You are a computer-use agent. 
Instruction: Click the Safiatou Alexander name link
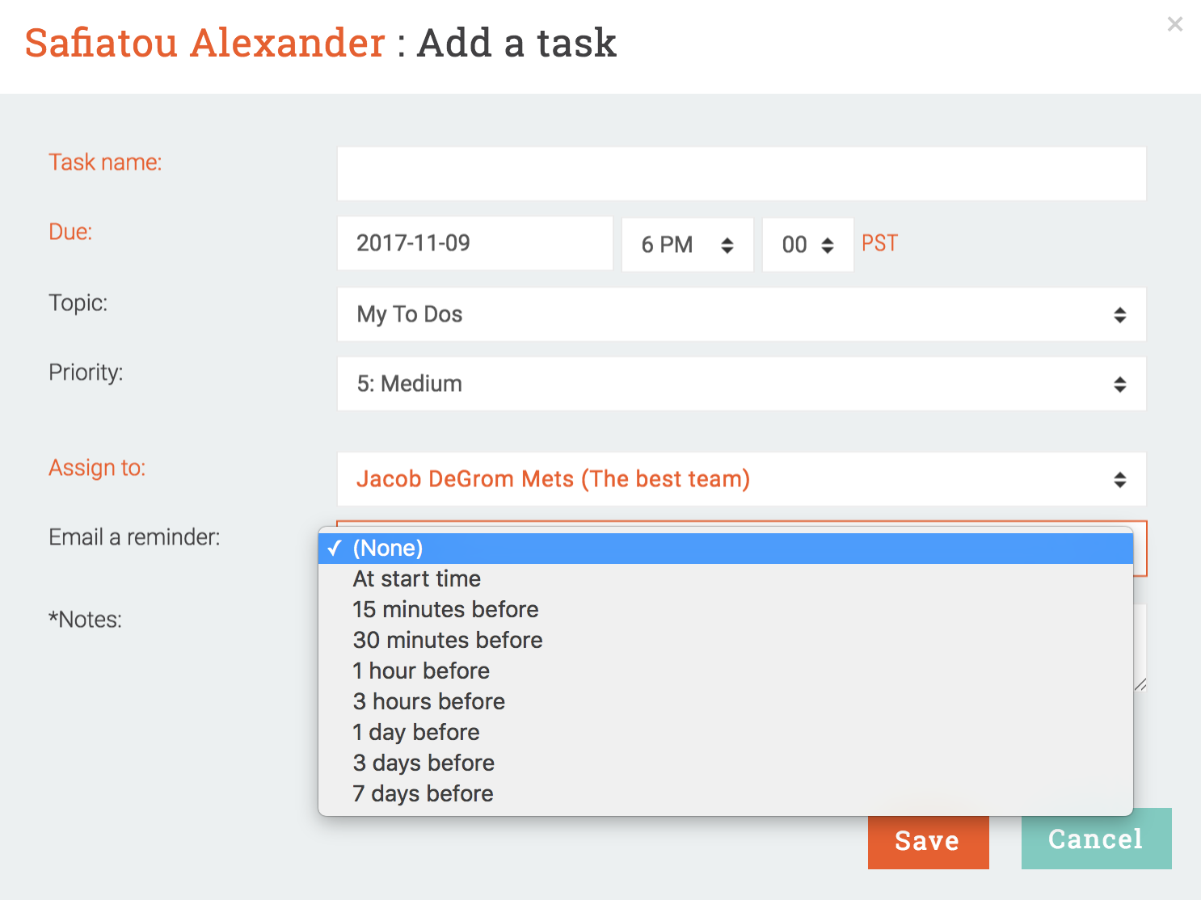tap(204, 43)
